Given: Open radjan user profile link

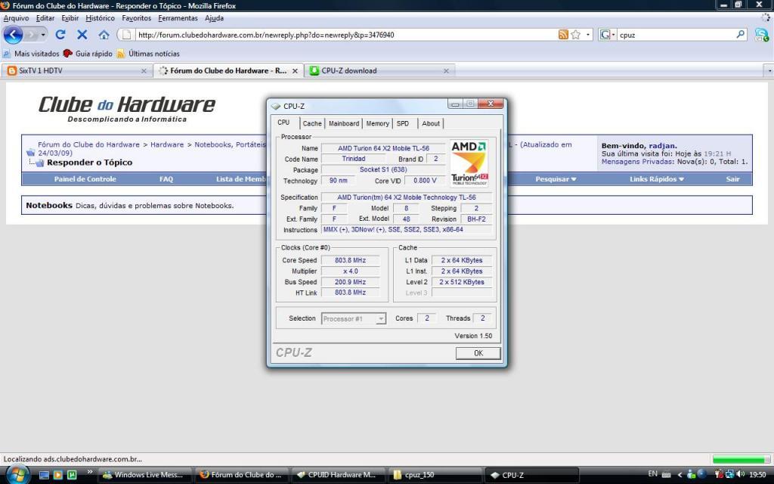Looking at the screenshot, I should pyautogui.click(x=662, y=146).
